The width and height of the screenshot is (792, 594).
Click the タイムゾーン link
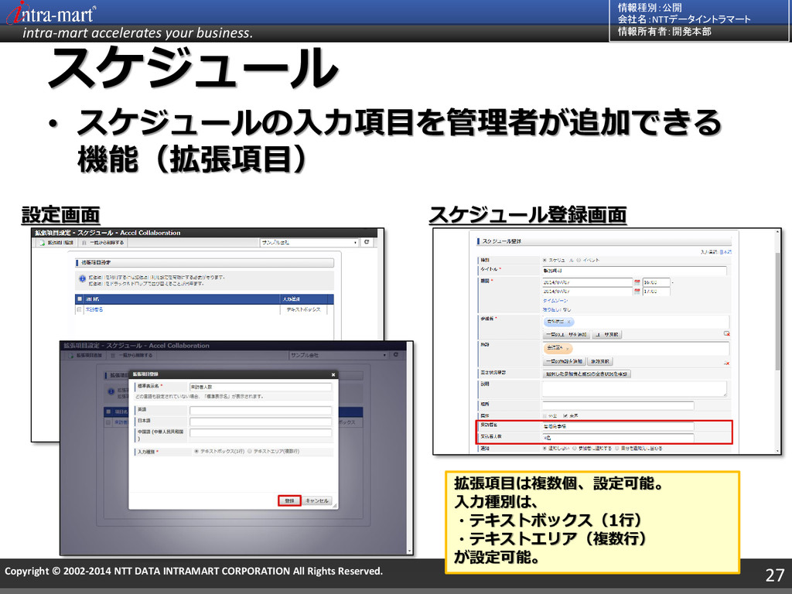pos(555,301)
